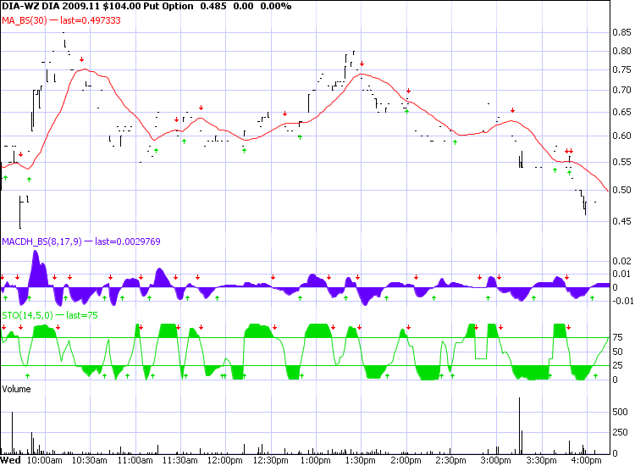Click the 0.02 MACD axis label
The image size is (635, 466).
[x=621, y=260]
